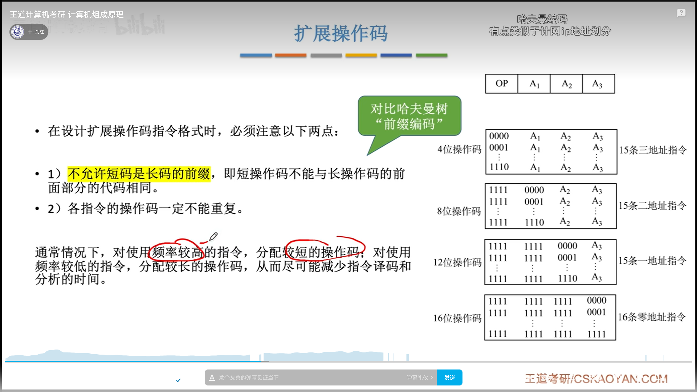Open the uploader avatar profile
The height and width of the screenshot is (392, 697).
17,32
